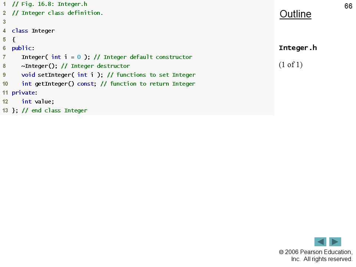Click the 'int getInteger() const;' code
Viewport: 356px width, 267px height.
59,84
